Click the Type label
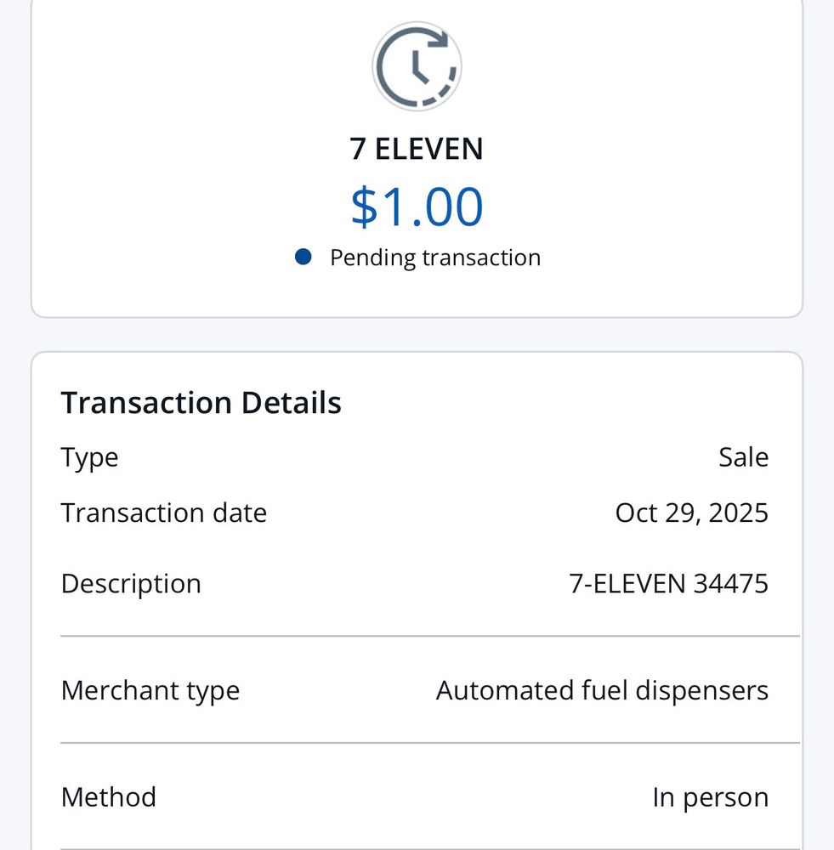 coord(89,457)
